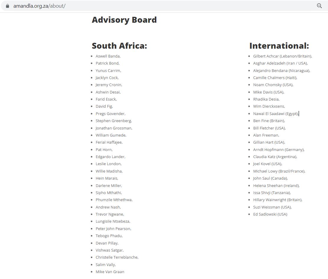
Task: Click on Farid Esack entry
Action: point(106,99)
